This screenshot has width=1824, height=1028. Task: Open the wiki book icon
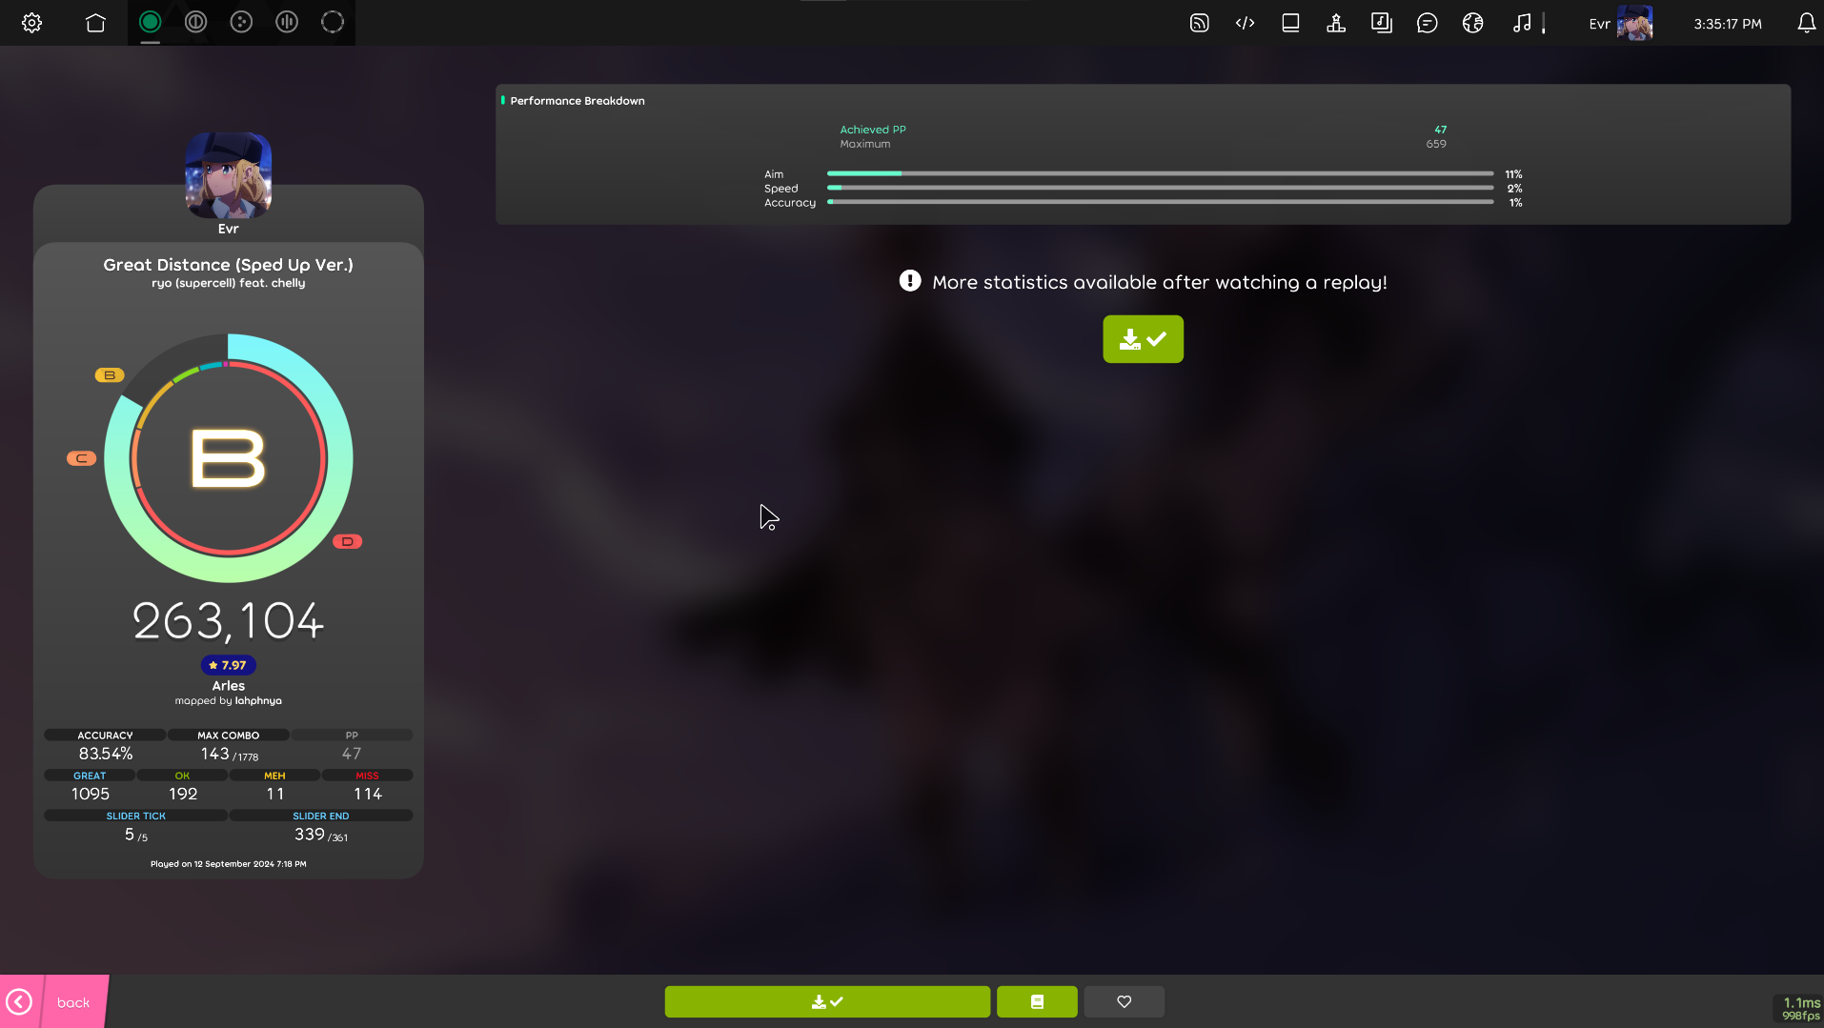[x=1290, y=23]
